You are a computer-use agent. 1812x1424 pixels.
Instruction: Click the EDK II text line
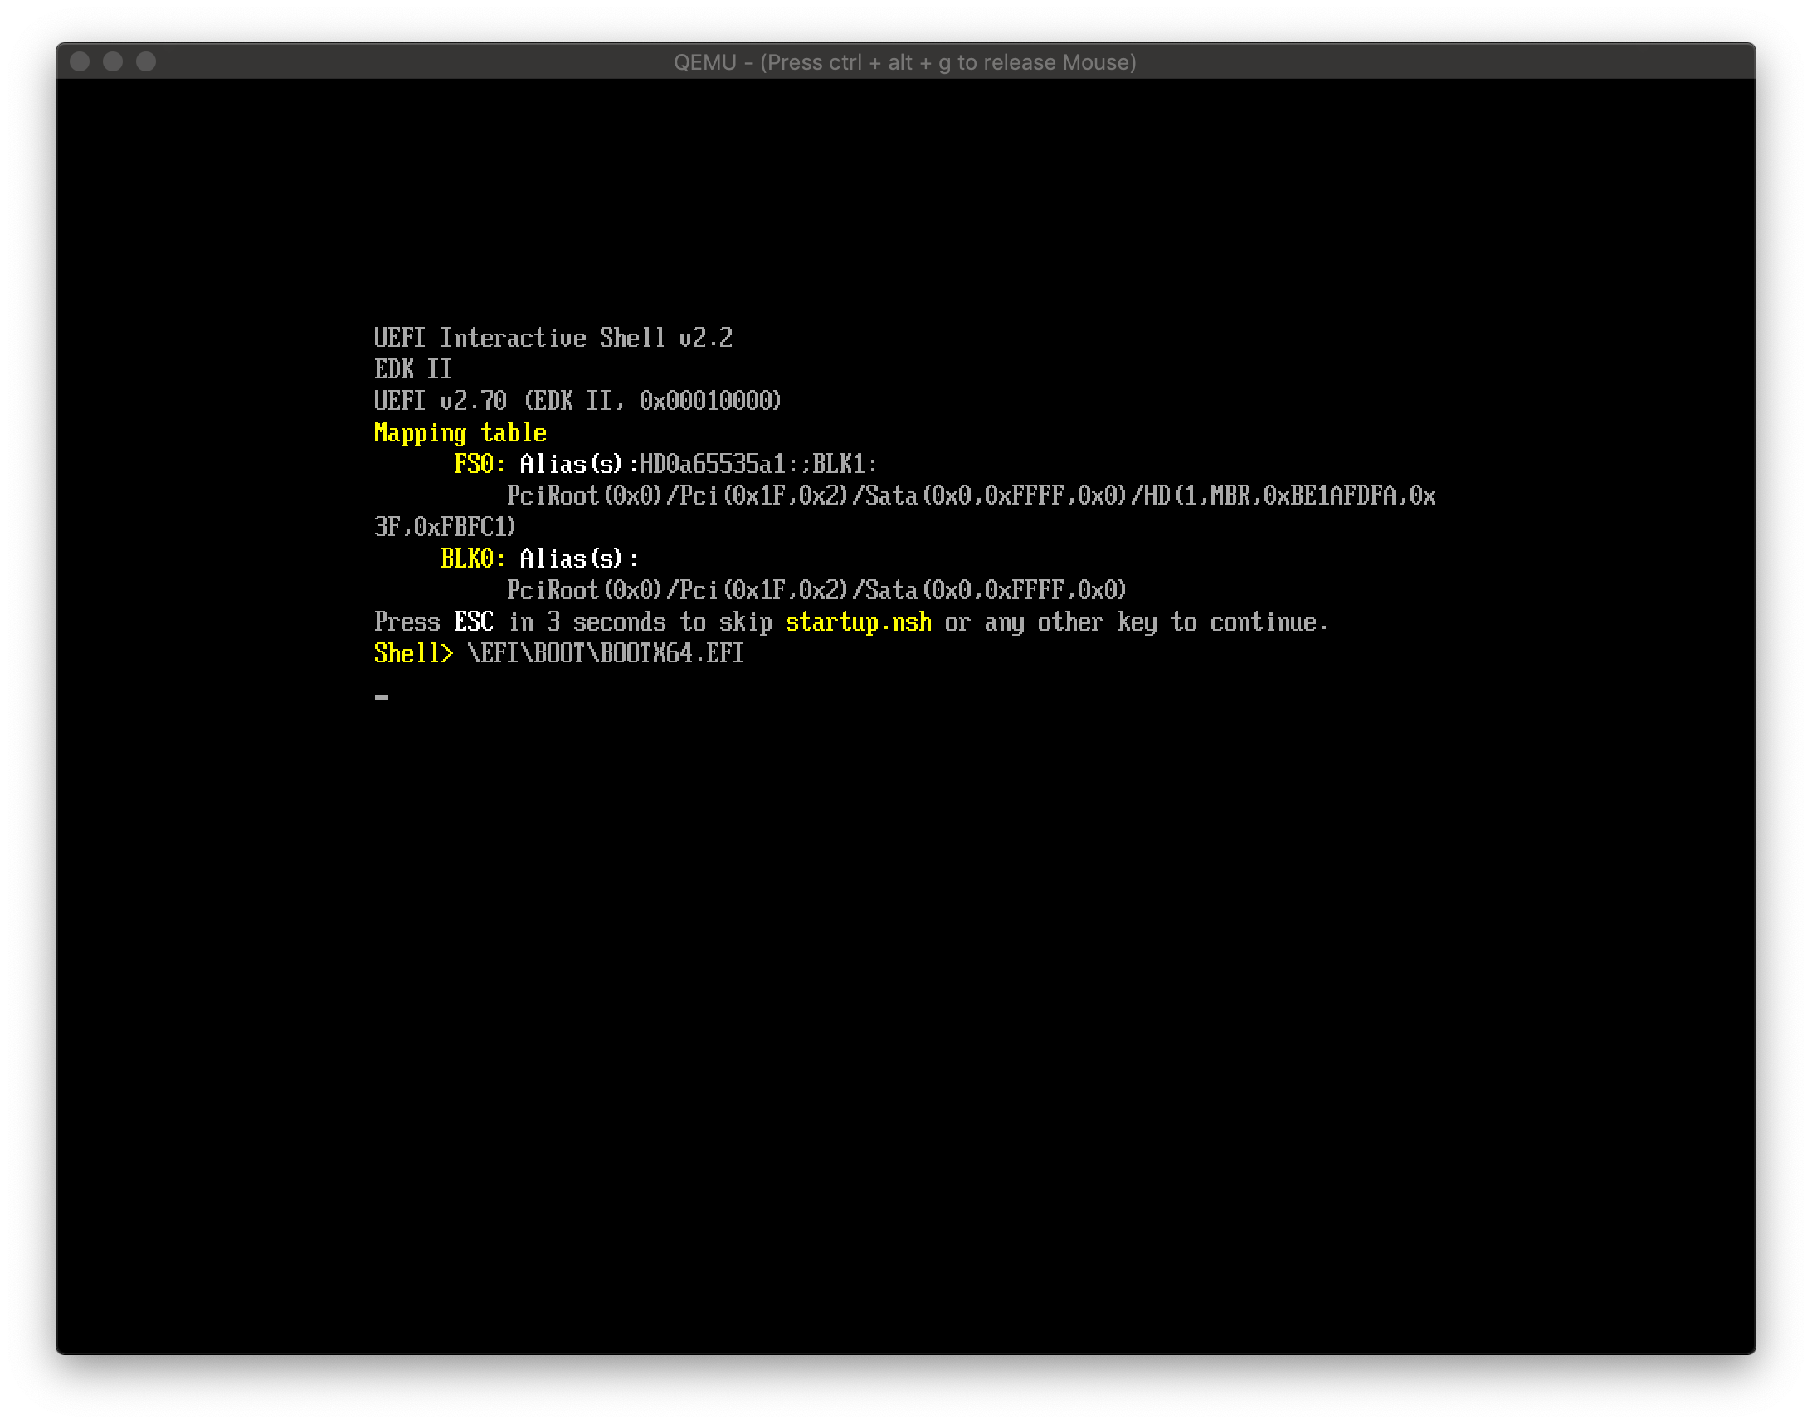click(412, 369)
